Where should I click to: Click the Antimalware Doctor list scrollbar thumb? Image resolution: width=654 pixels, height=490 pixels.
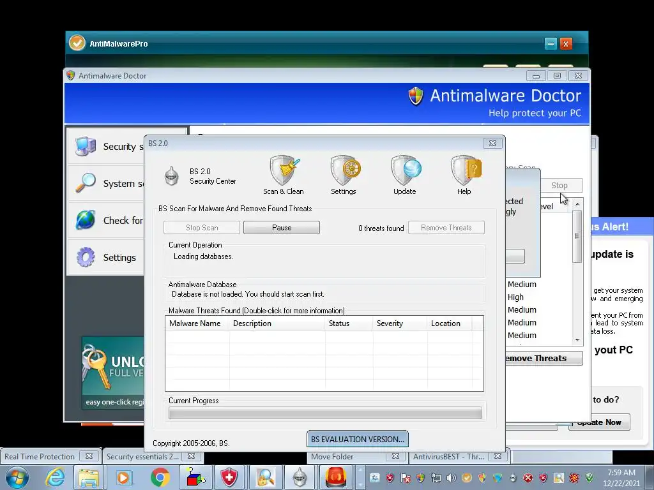pos(577,236)
